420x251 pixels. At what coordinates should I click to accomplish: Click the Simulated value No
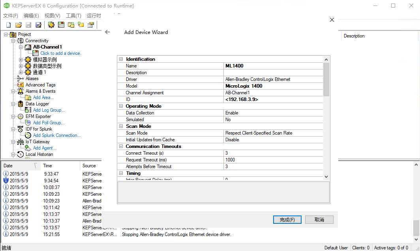click(x=273, y=120)
